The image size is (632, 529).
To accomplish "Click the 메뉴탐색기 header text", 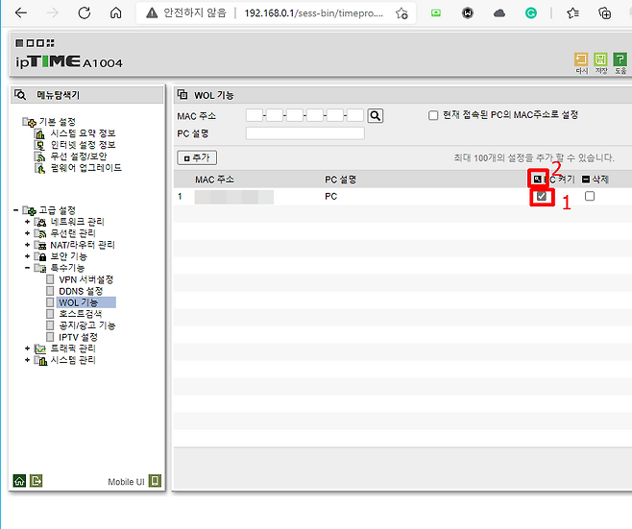I will (59, 95).
